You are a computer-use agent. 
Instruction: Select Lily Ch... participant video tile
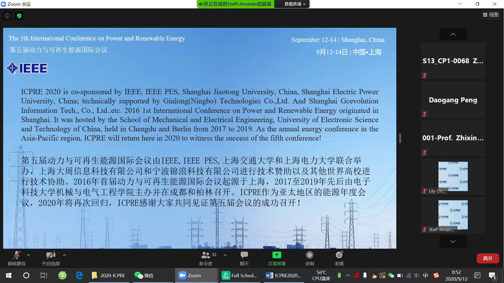[453, 176]
